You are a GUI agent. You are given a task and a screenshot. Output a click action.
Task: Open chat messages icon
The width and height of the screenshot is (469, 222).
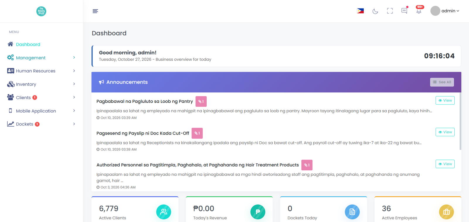point(404,11)
